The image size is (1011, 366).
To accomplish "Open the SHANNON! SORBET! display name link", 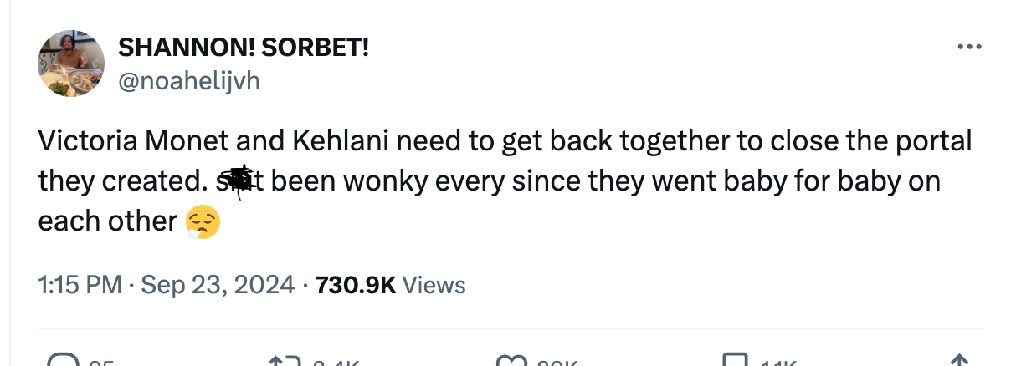I will click(x=244, y=48).
